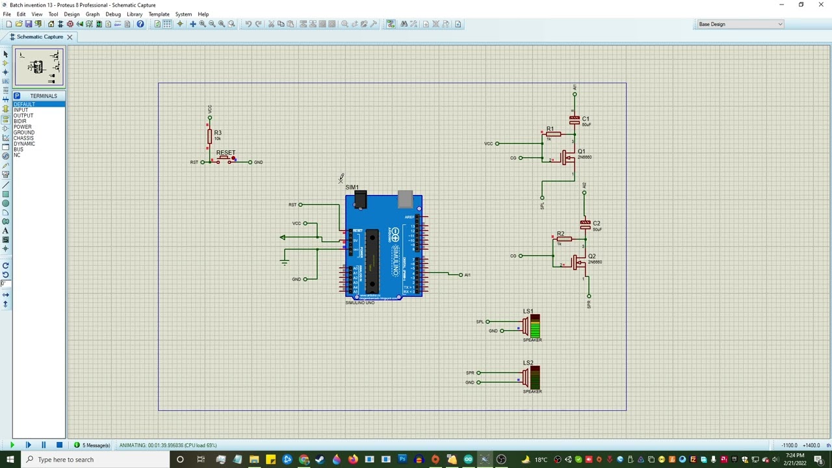Screen dimensions: 832x468
Task: Stop the simulation
Action: tap(59, 445)
